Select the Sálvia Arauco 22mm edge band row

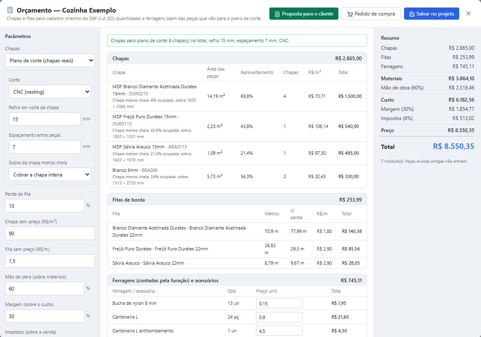(237, 263)
